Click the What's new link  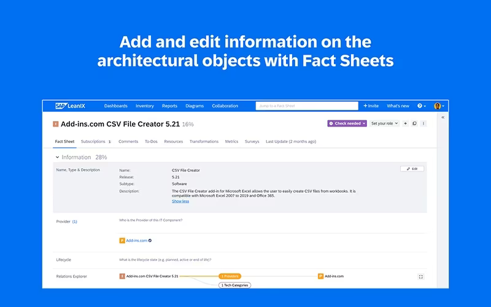pyautogui.click(x=398, y=106)
